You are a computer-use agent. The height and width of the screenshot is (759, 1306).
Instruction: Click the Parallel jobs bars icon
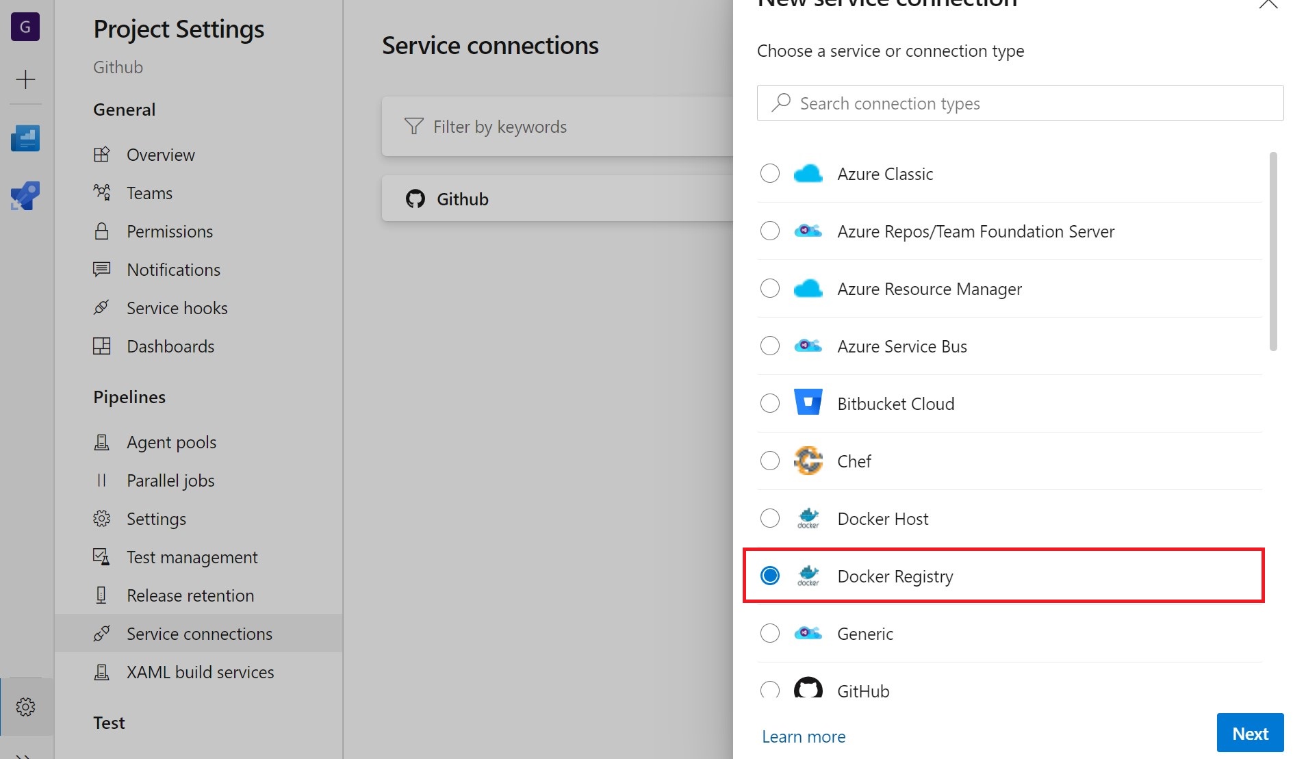pos(101,480)
